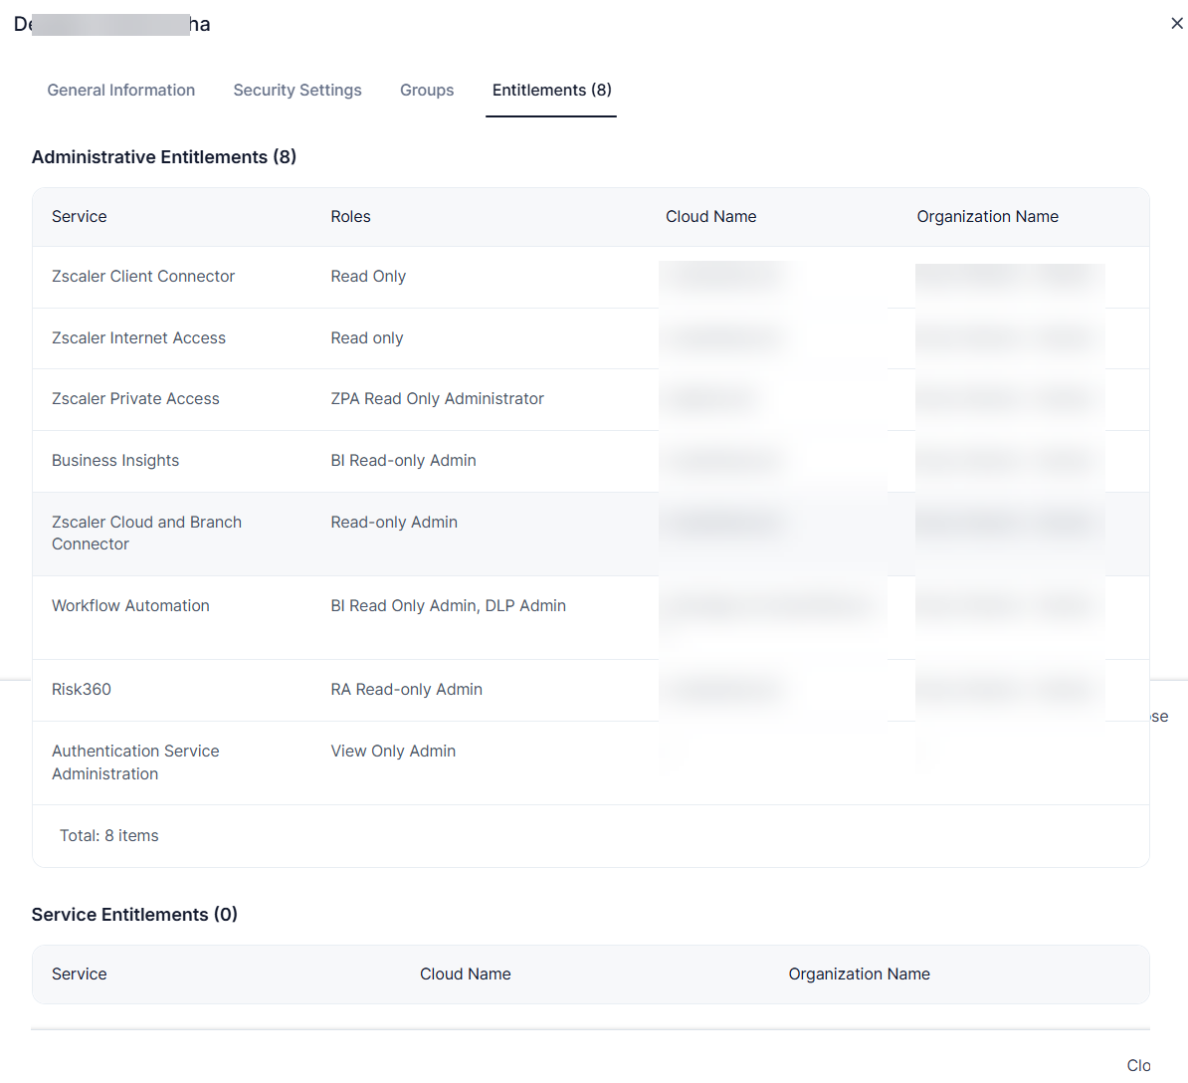Click the View Only Admin role cell

point(393,752)
